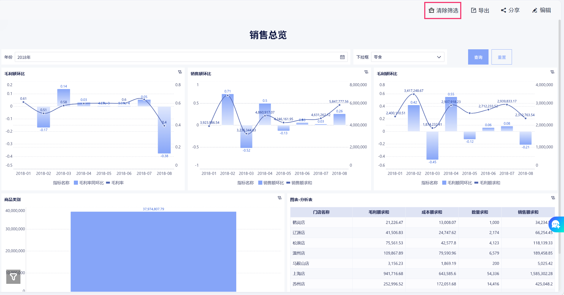Toggle the 销售额求和 legend entry
Image resolution: width=564 pixels, height=295 pixels.
tap(299, 183)
